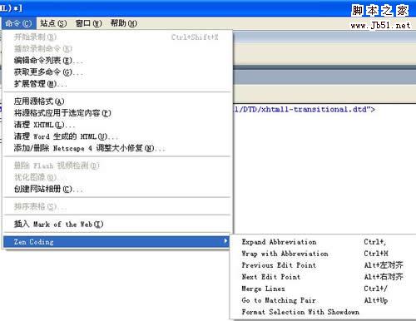Choose 清理 XHTML(L)... command
This screenshot has height=321, width=416.
tap(117, 125)
